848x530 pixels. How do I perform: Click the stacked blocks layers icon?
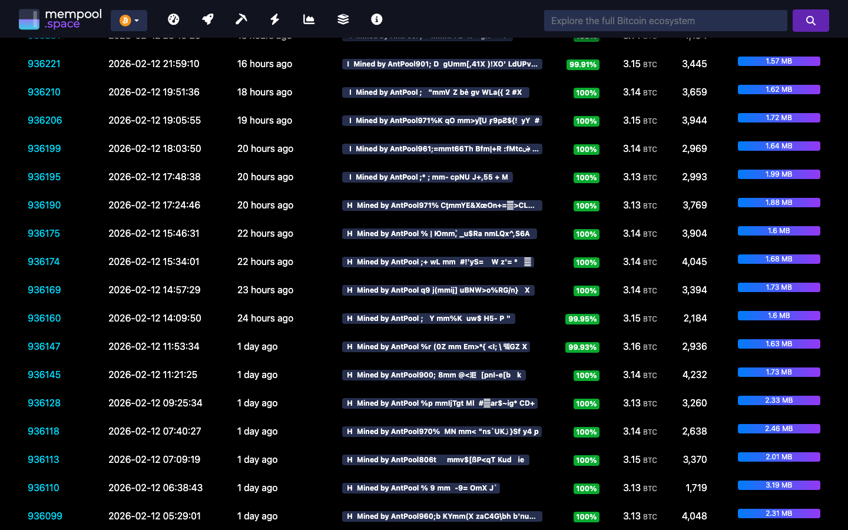[x=343, y=19]
